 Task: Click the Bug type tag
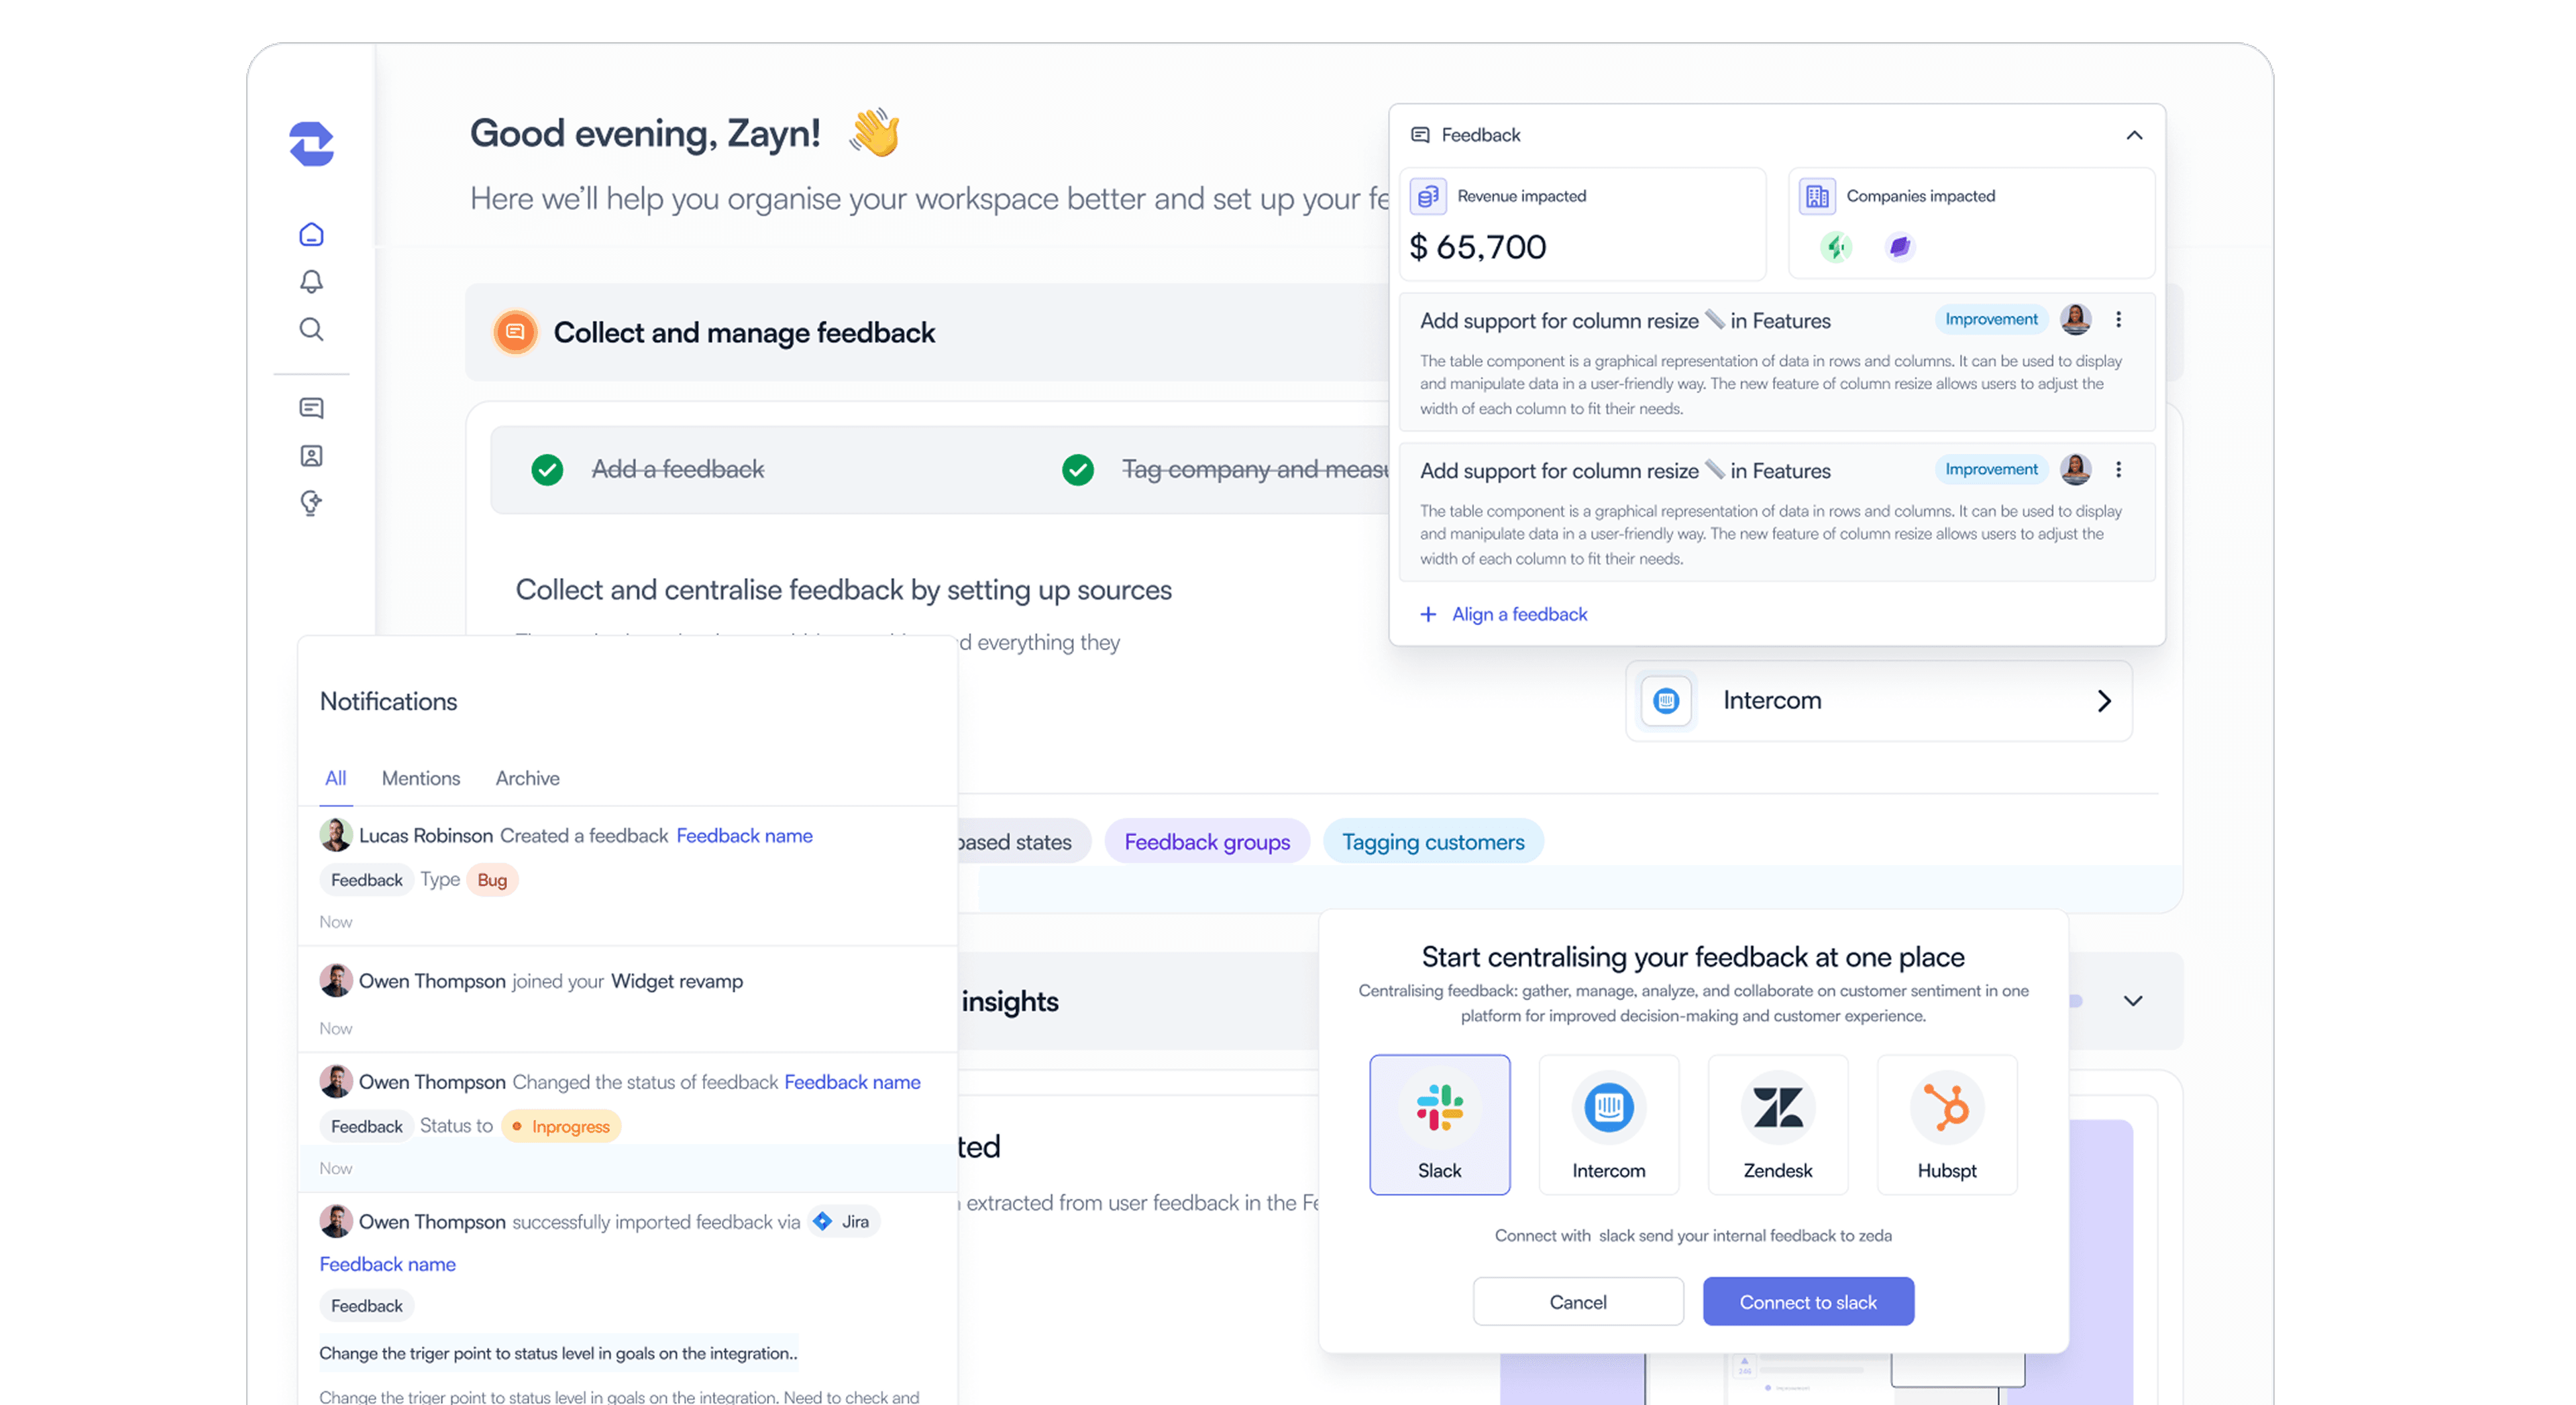[x=492, y=880]
